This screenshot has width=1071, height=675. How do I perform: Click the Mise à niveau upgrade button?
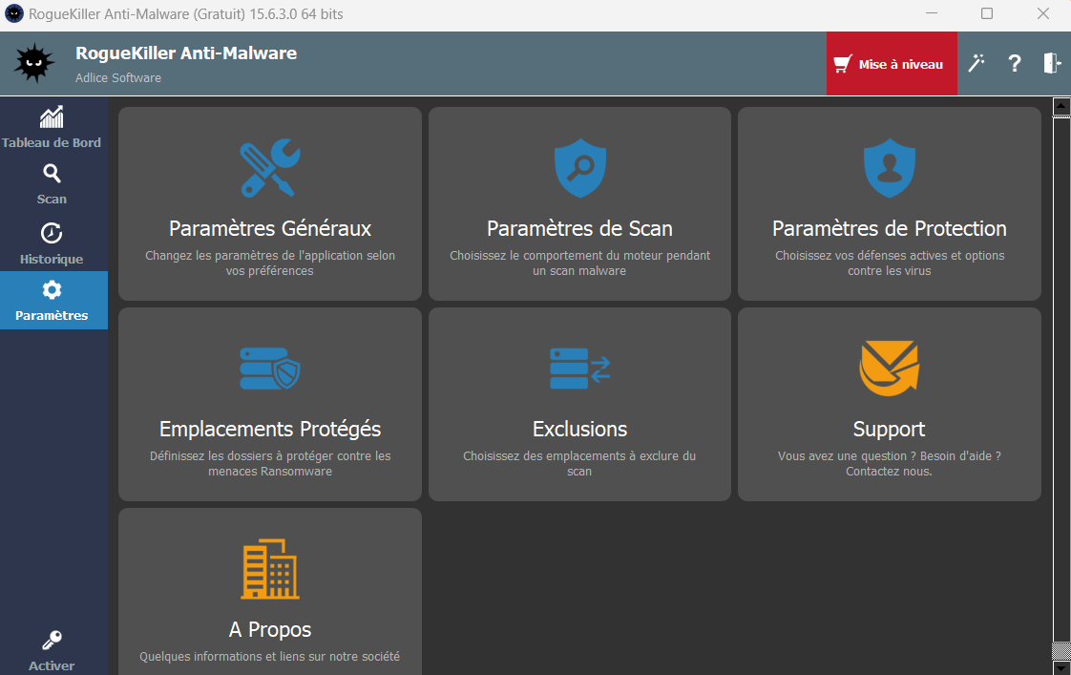tap(892, 64)
